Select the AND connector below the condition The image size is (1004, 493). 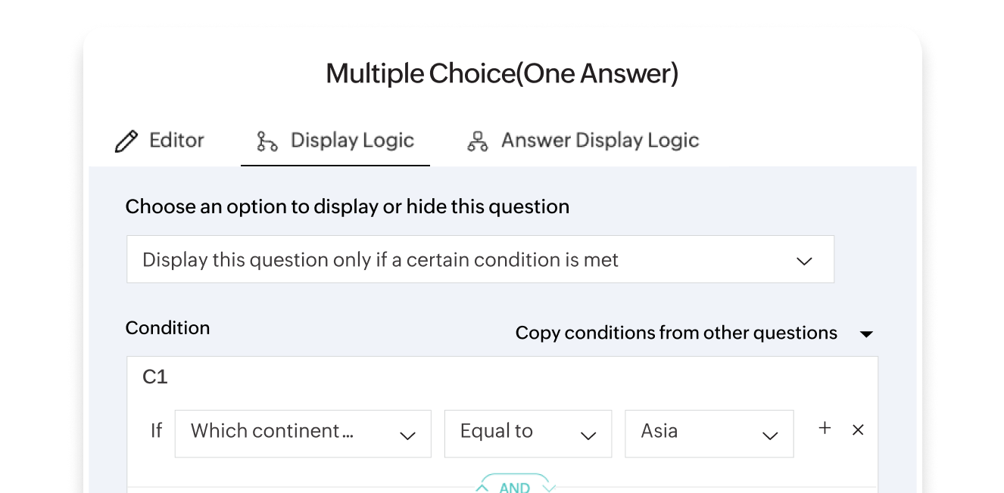[x=516, y=486]
